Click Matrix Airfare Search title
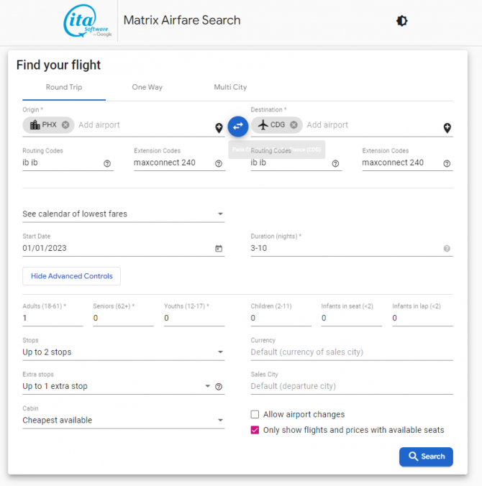This screenshot has width=482, height=486. 182,20
